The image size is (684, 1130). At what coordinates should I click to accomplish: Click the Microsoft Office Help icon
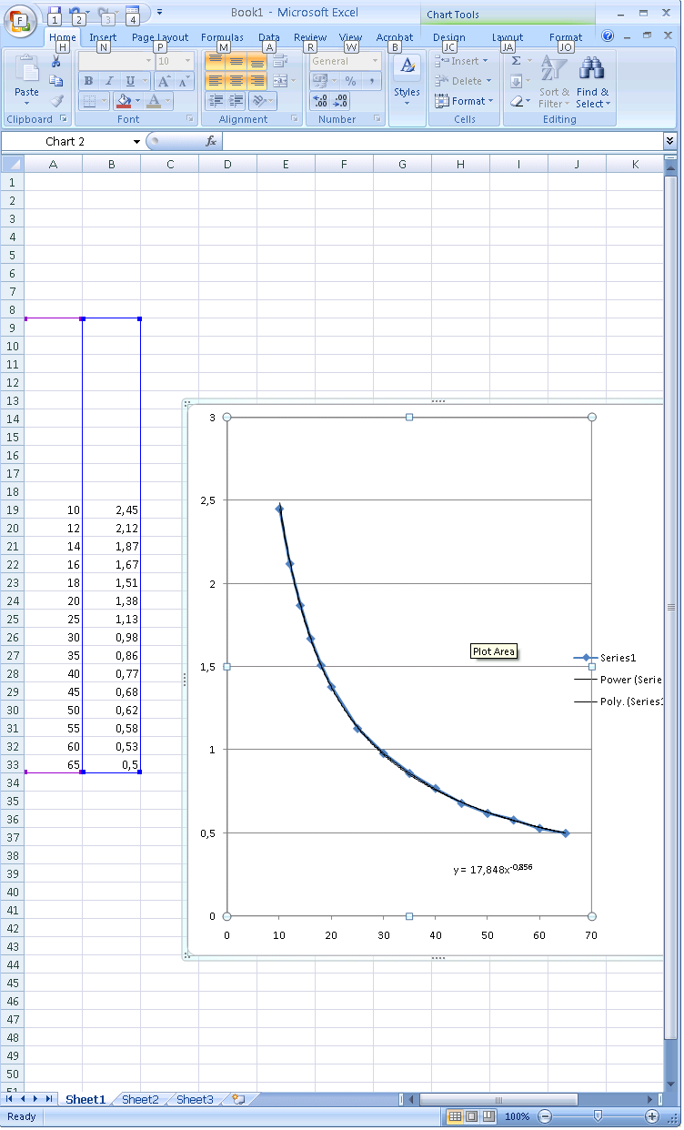[x=608, y=36]
